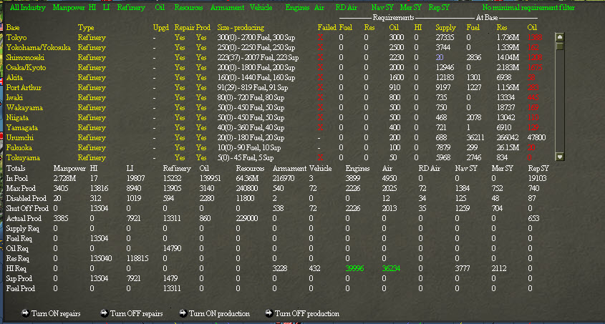Select the Nav SY filter tab
This screenshot has height=324, width=605.
pyautogui.click(x=383, y=8)
